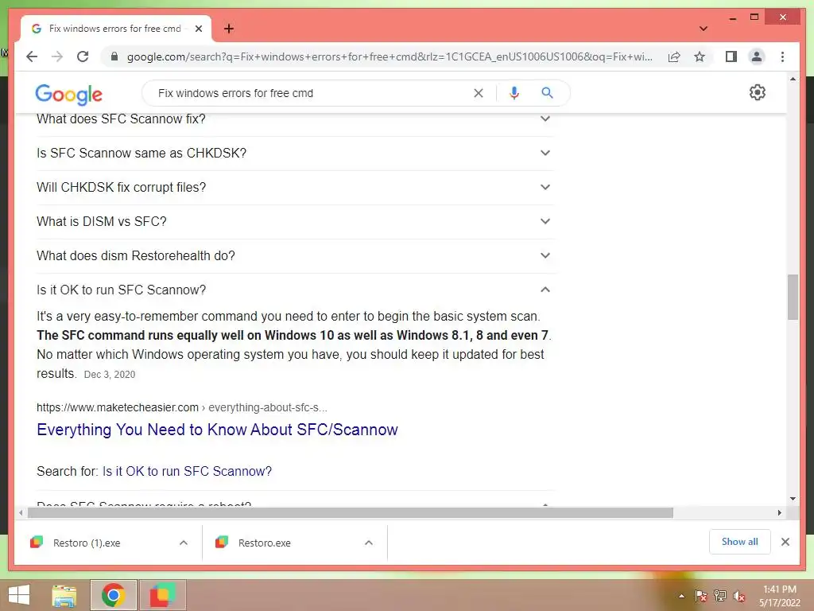Show hidden system tray icons

[681, 596]
